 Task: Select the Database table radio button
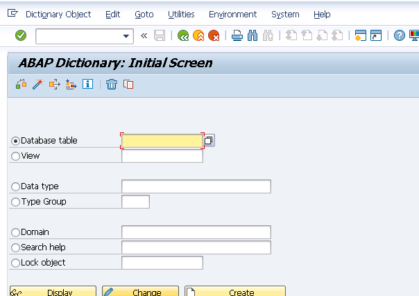pyautogui.click(x=15, y=141)
